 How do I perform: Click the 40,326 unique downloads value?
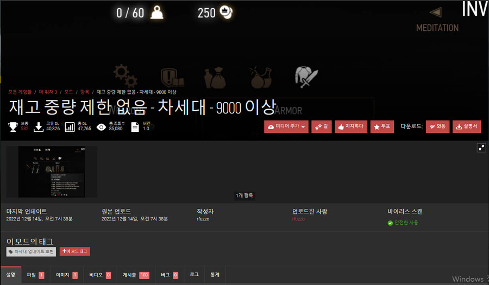coord(53,129)
